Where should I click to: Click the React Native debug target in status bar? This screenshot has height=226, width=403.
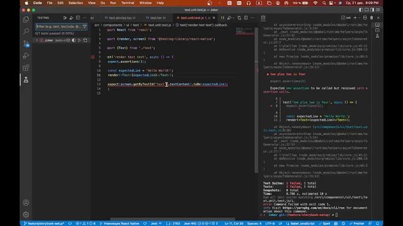(x=119, y=223)
